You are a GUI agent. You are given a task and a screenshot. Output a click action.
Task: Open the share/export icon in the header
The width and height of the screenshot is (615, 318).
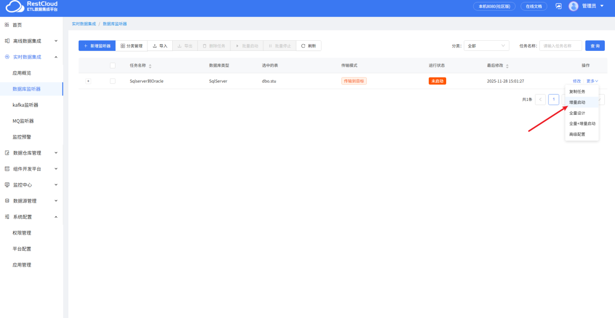558,6
